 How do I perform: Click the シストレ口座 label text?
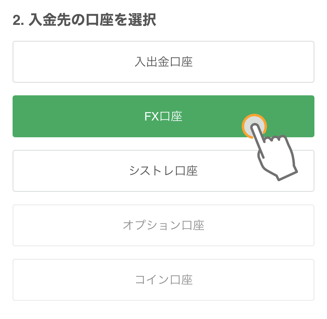pos(163,171)
